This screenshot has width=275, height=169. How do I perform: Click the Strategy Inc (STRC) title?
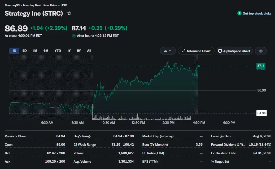[x=34, y=13]
